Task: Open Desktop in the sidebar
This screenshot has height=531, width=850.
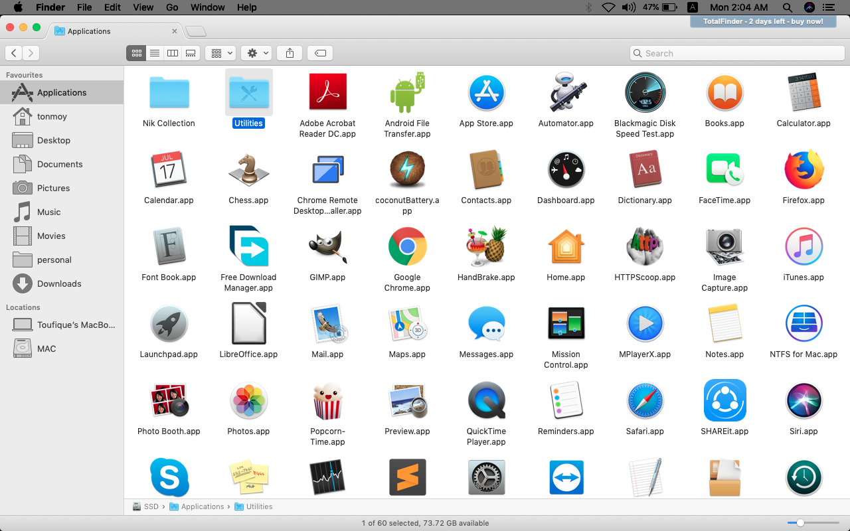Action: point(62,140)
